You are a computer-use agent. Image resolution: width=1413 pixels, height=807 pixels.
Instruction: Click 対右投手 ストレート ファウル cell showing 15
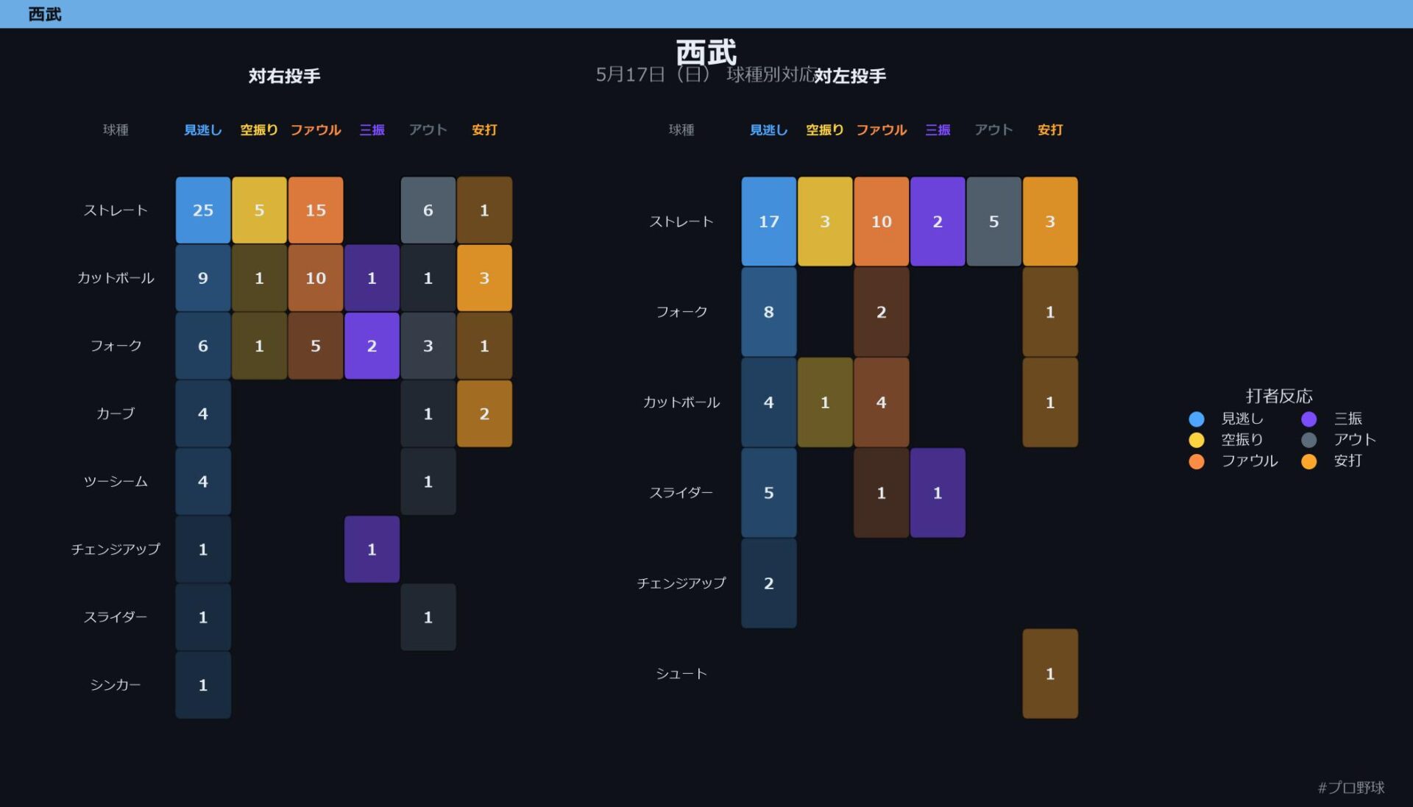point(316,210)
